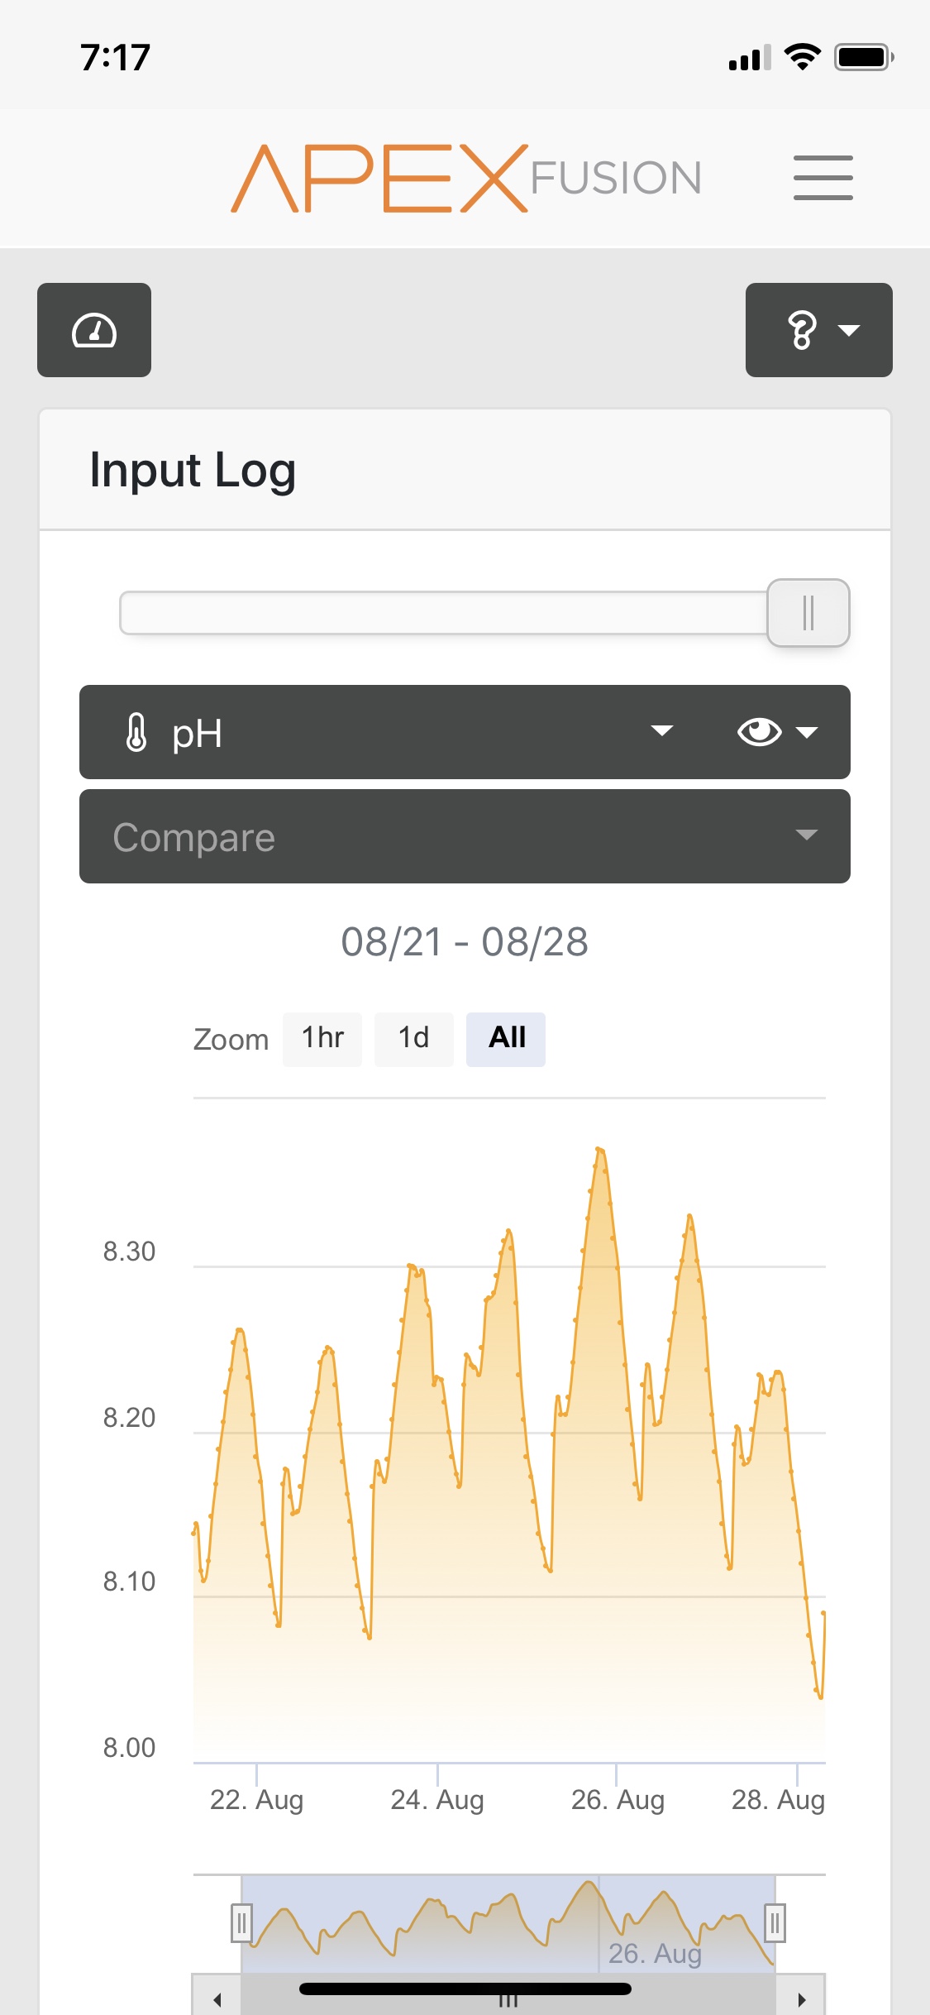Viewport: 930px width, 2015px height.
Task: Click the navigator left scroll arrow
Action: [217, 1999]
